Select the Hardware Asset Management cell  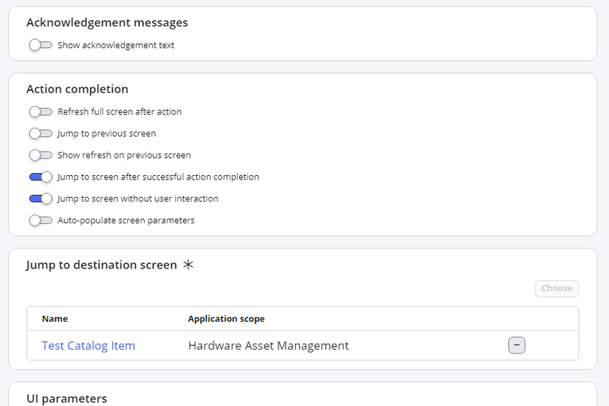pyautogui.click(x=269, y=346)
